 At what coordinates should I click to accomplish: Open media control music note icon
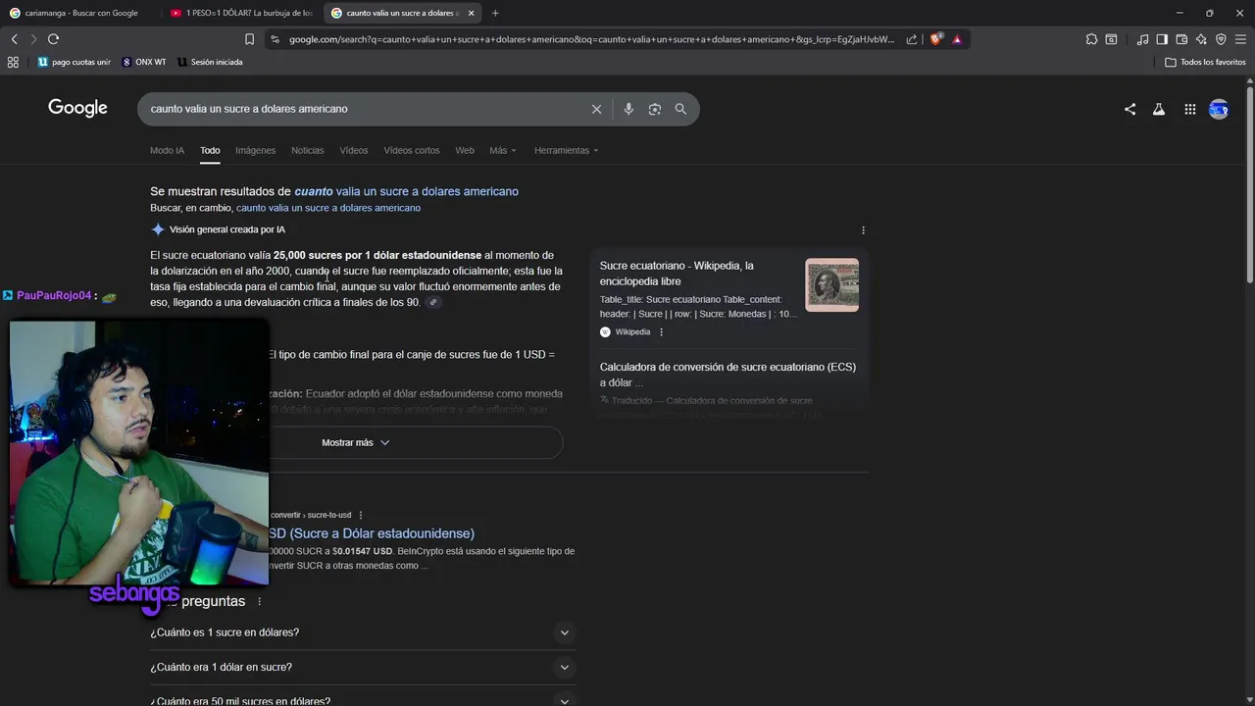coord(1142,39)
